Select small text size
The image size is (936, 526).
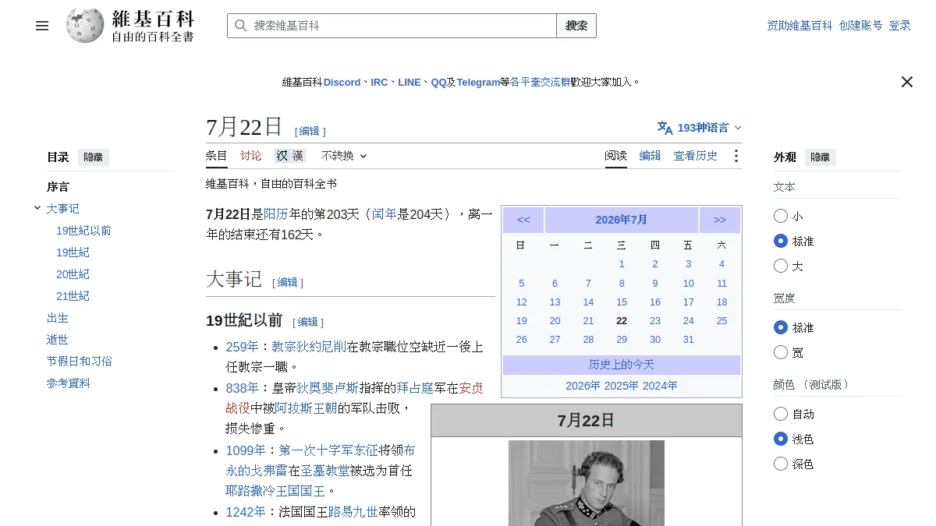[781, 216]
